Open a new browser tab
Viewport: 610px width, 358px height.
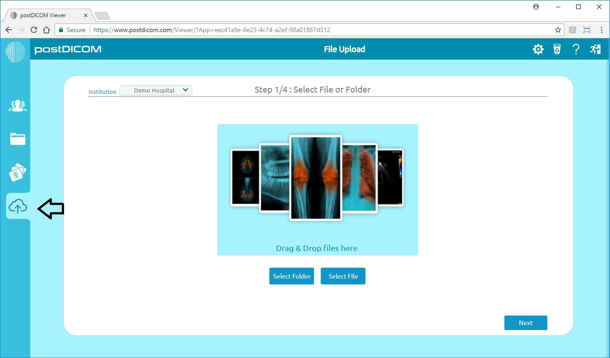(x=102, y=16)
